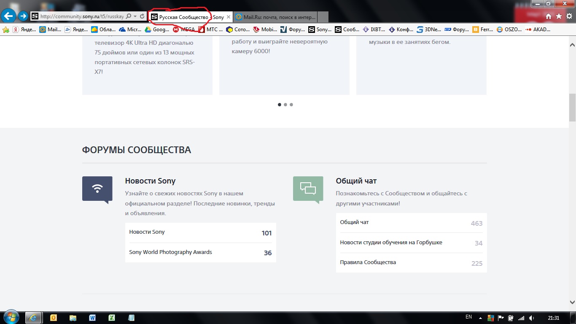This screenshot has width=576, height=324.
Task: Click the Общий чат speech bubble icon
Action: pyautogui.click(x=308, y=189)
